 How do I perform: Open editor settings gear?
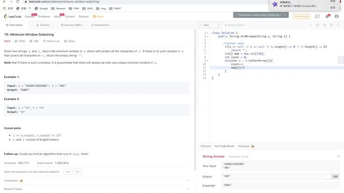(332, 25)
